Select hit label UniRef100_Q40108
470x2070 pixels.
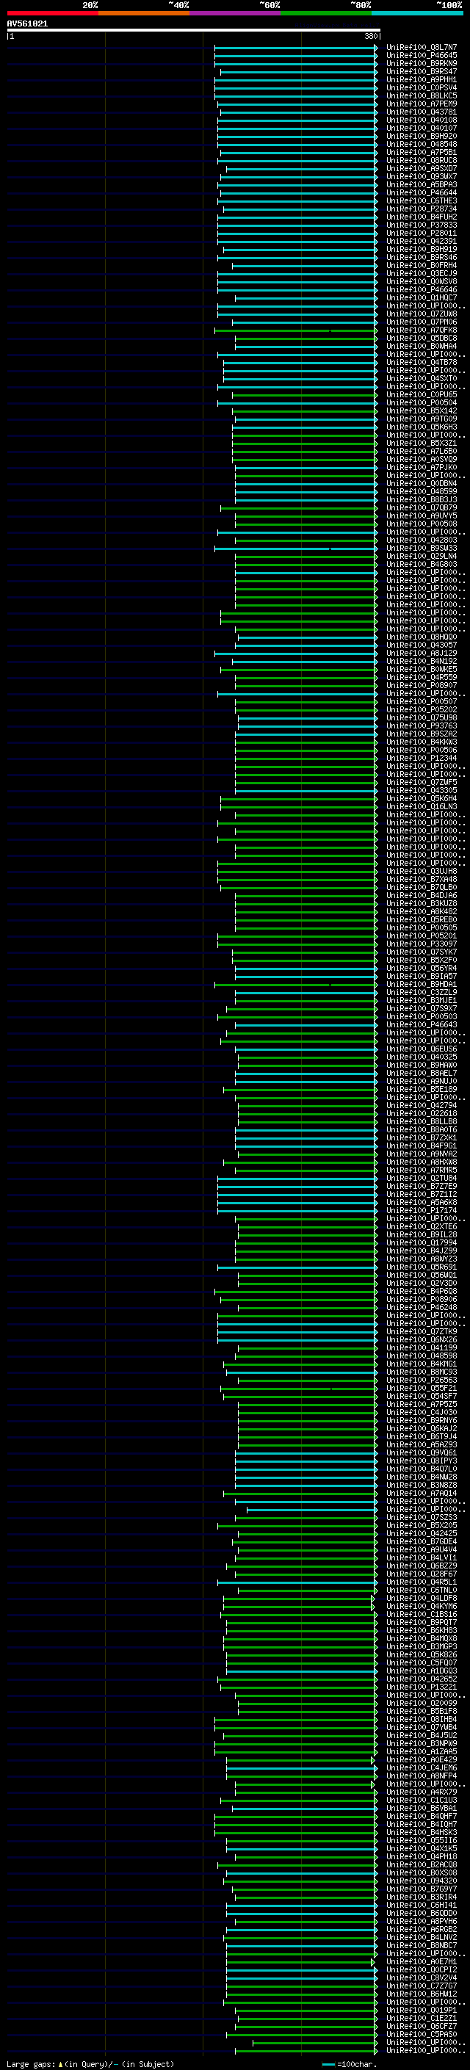click(422, 120)
